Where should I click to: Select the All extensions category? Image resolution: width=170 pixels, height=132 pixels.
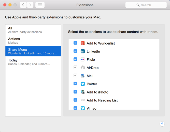33,30
